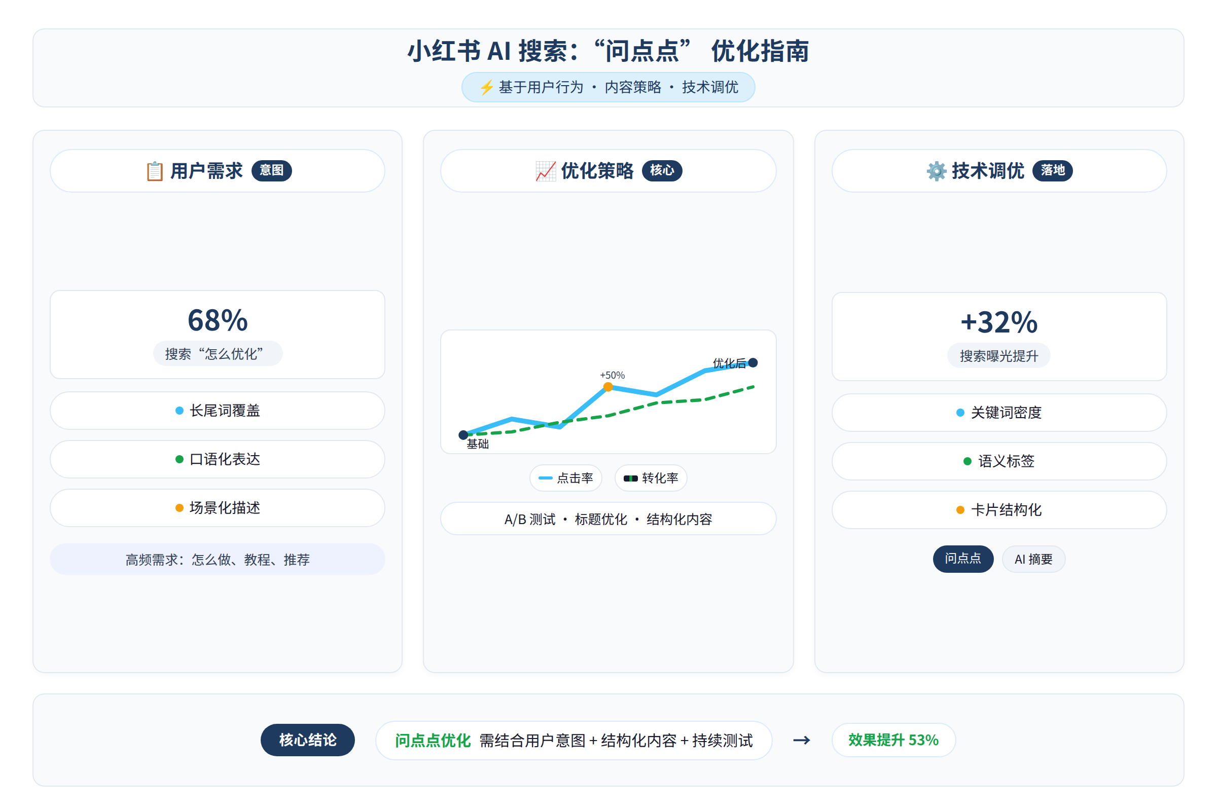
Task: Click the 点击率 legend label
Action: tap(575, 478)
